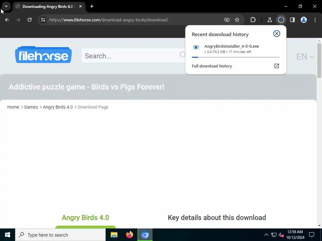Click the filehorse.com URL address field
Viewport: 322px width, 241px height.
(108, 20)
